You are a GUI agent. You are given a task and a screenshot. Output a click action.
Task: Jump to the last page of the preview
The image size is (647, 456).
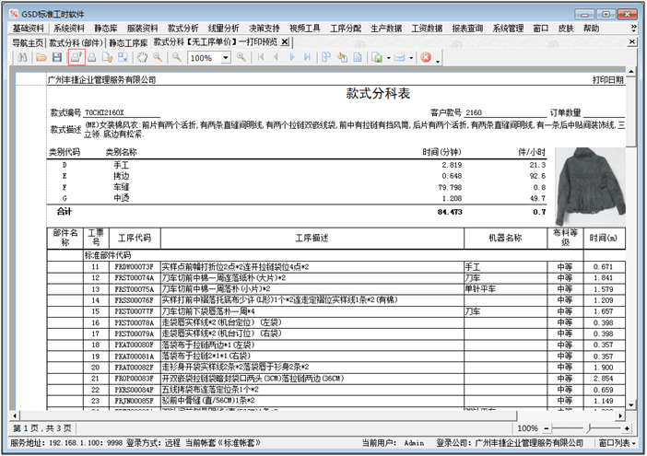tap(307, 57)
